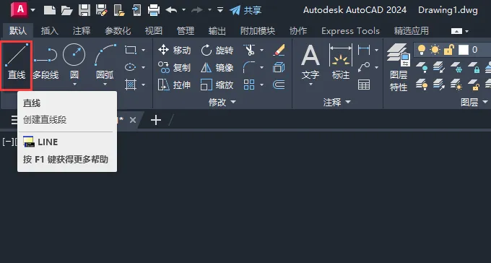Activate the 复制 (Copy) command
491x263 pixels.
coord(174,67)
